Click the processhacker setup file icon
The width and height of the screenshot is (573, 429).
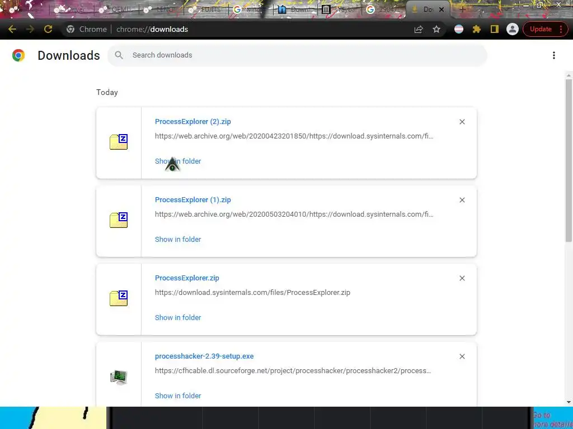(119, 377)
